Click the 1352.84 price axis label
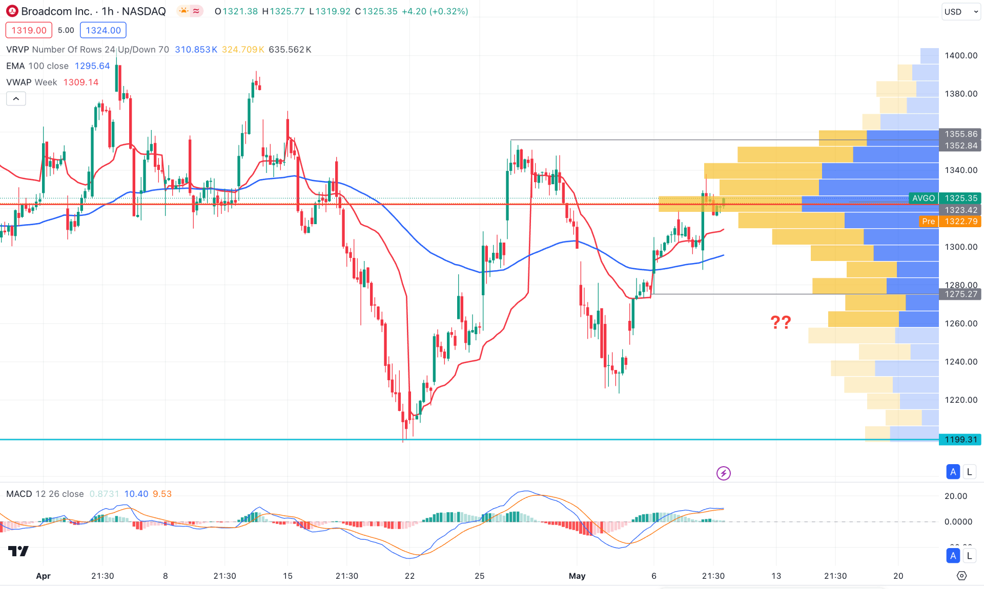984x589 pixels. tap(960, 146)
